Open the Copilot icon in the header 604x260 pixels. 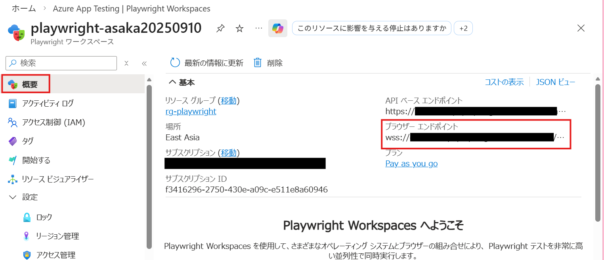(277, 28)
